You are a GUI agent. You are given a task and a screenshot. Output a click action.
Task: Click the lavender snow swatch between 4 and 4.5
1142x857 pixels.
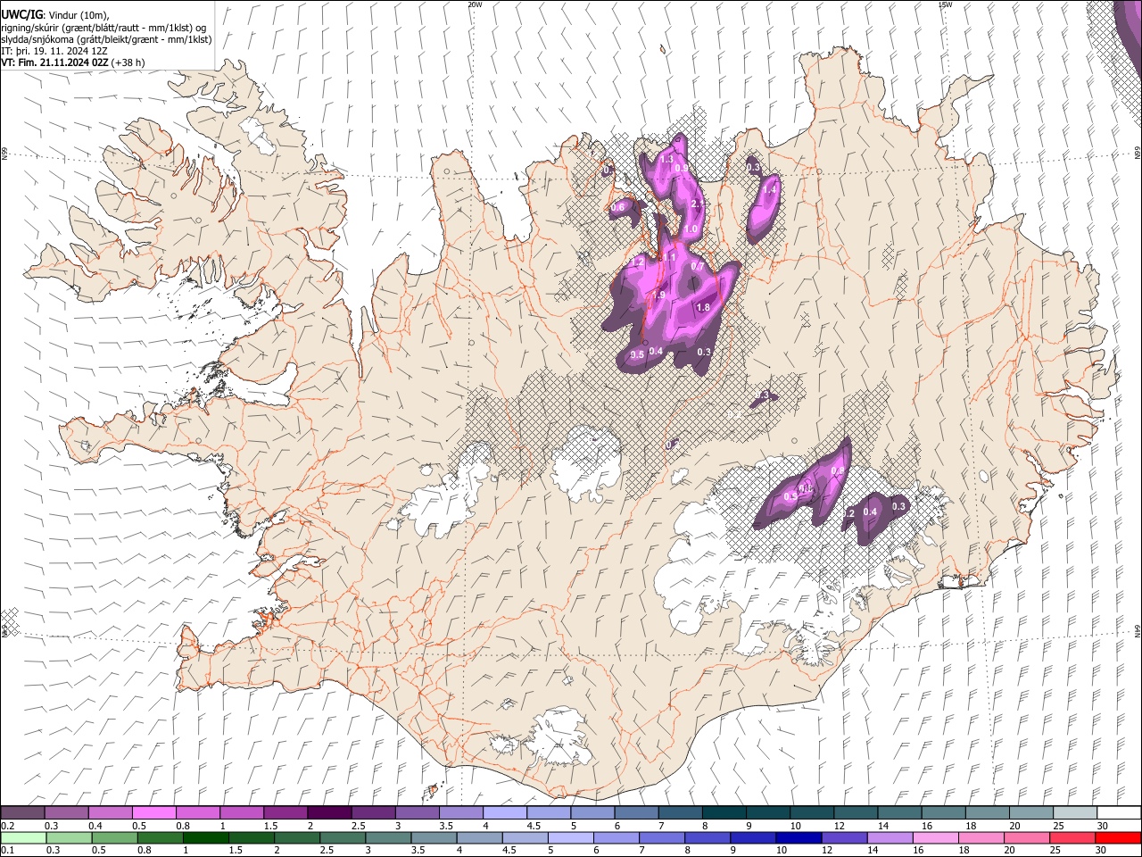tap(503, 813)
